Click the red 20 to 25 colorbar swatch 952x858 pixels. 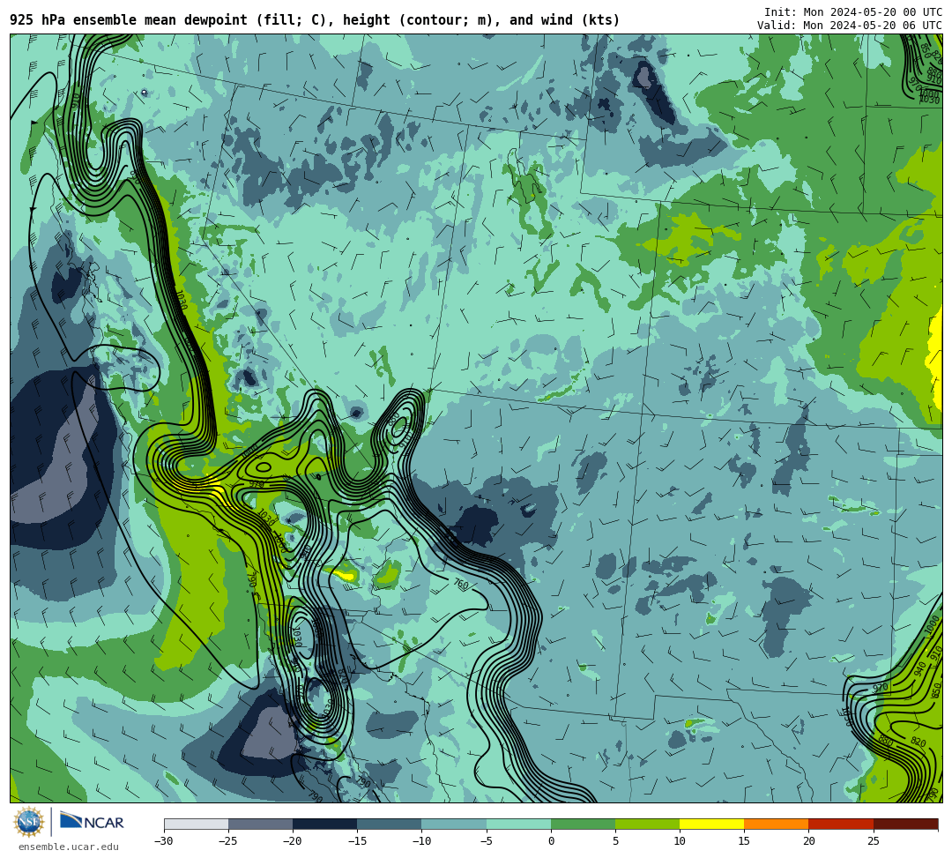pyautogui.click(x=841, y=824)
